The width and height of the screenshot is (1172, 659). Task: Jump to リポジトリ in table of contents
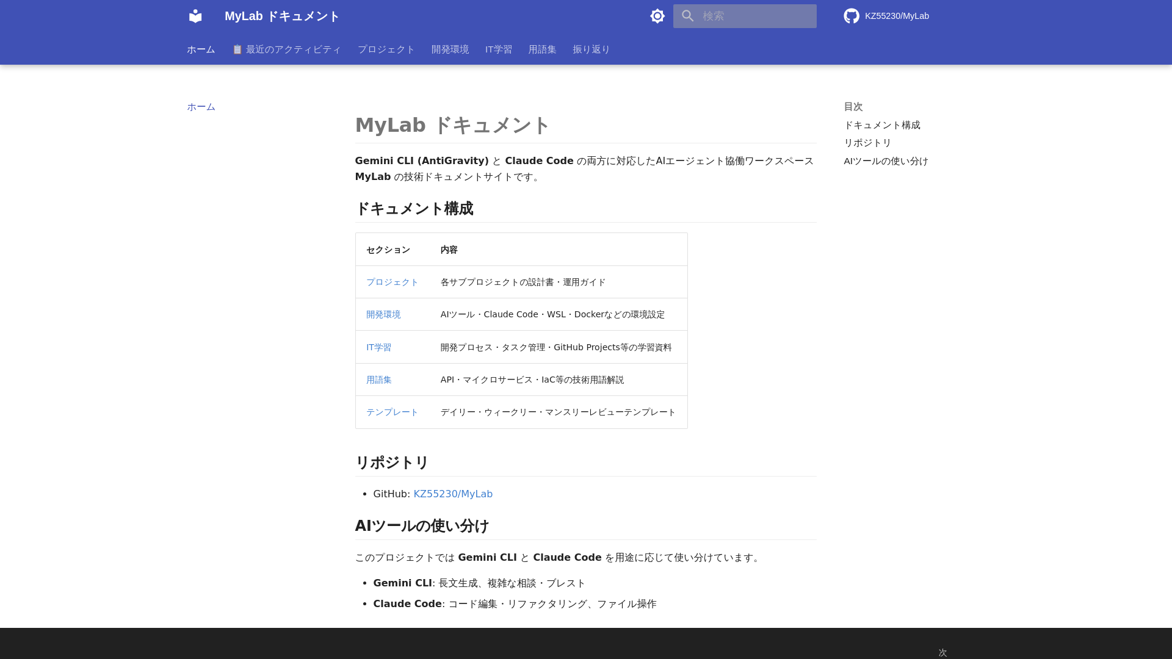[867, 143]
